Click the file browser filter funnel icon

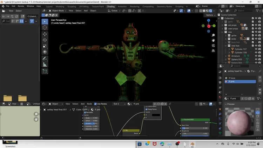tap(32, 21)
